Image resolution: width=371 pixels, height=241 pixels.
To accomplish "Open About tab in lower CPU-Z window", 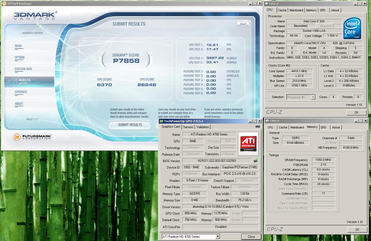I will [x=336, y=127].
